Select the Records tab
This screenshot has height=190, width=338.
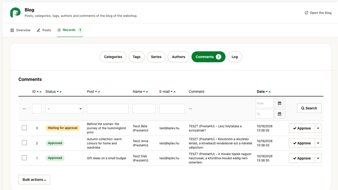pos(70,30)
